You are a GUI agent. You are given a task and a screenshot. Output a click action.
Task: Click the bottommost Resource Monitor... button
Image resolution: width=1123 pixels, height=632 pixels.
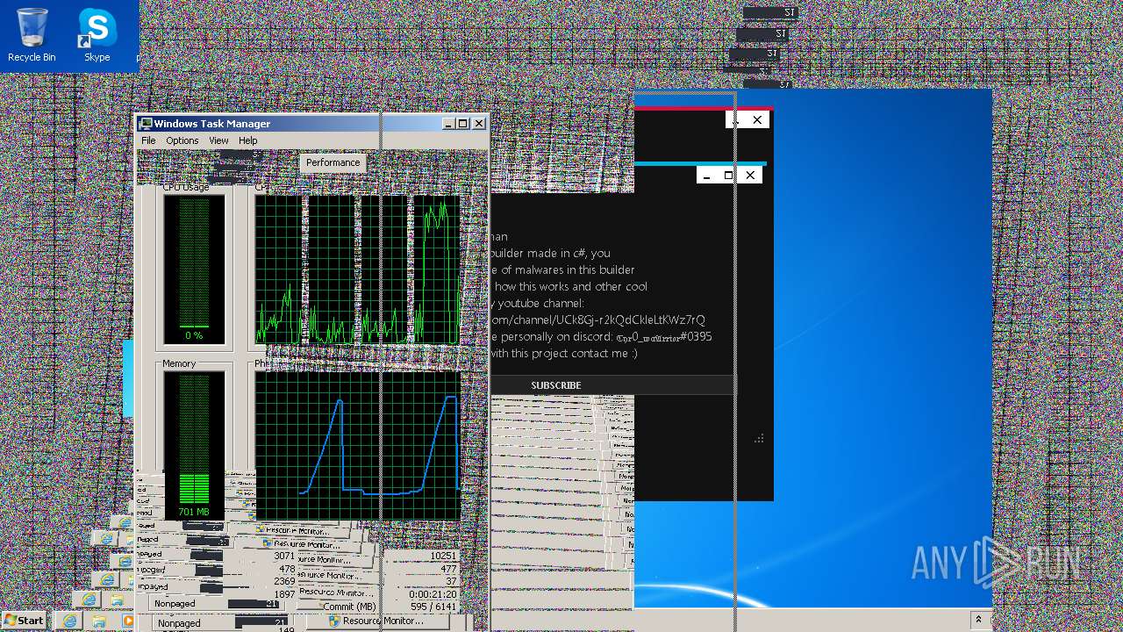pyautogui.click(x=380, y=621)
